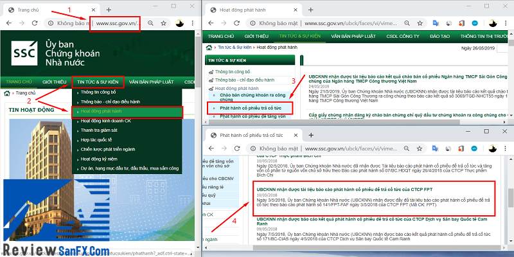Open Hoạt động phát hành sidebar item
The height and width of the screenshot is (257, 514).
coord(236,89)
